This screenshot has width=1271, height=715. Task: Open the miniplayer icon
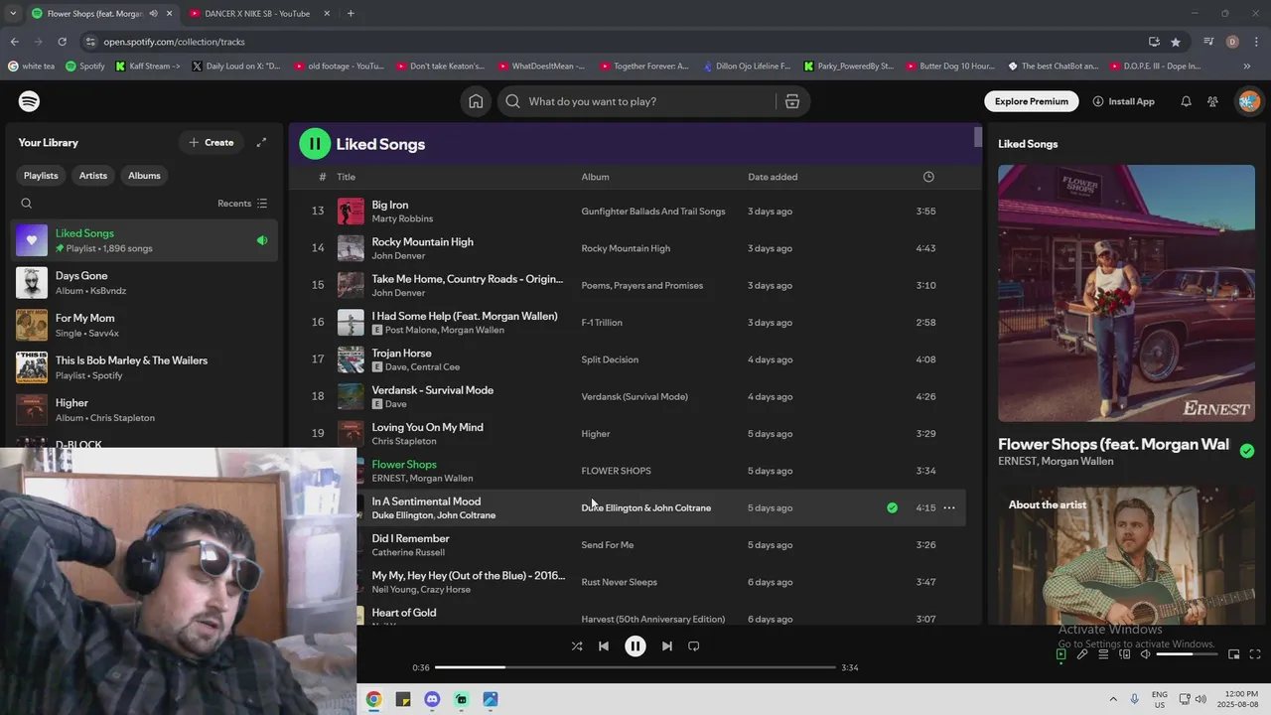tap(1233, 654)
